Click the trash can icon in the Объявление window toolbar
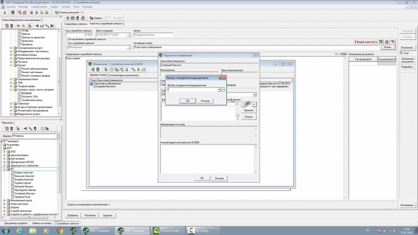Viewport: 418px width, 235px height. [98, 70]
